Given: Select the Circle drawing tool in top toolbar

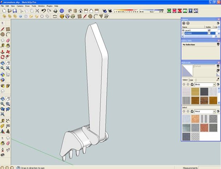Looking at the screenshot, I should pos(90,16).
